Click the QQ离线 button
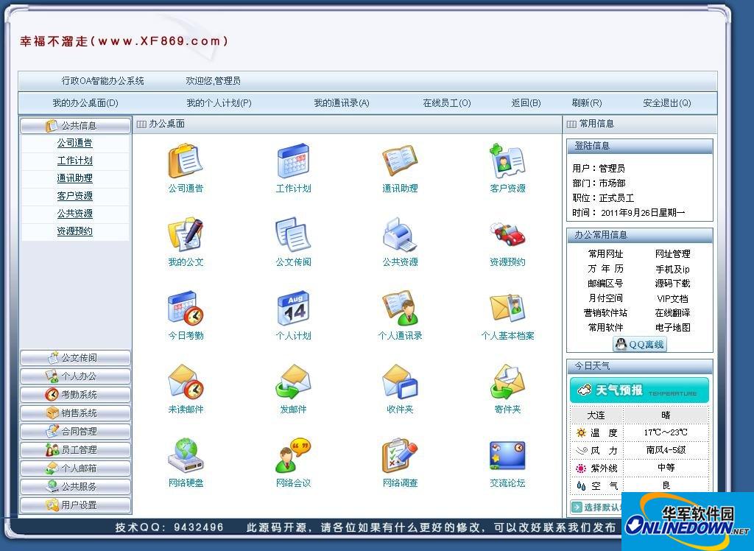The image size is (754, 551). click(x=639, y=344)
